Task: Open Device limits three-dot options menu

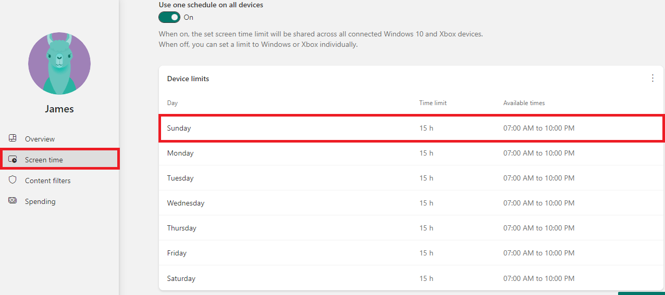Action: pos(652,78)
